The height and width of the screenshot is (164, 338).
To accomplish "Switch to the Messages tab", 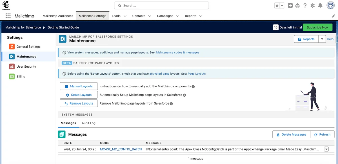I will point(68,123).
